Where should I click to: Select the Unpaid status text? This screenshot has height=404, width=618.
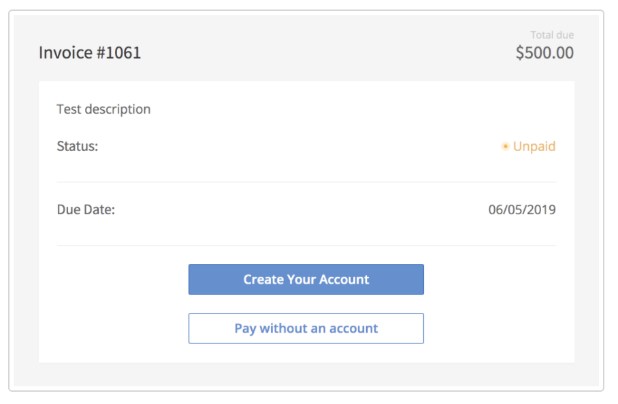point(534,146)
